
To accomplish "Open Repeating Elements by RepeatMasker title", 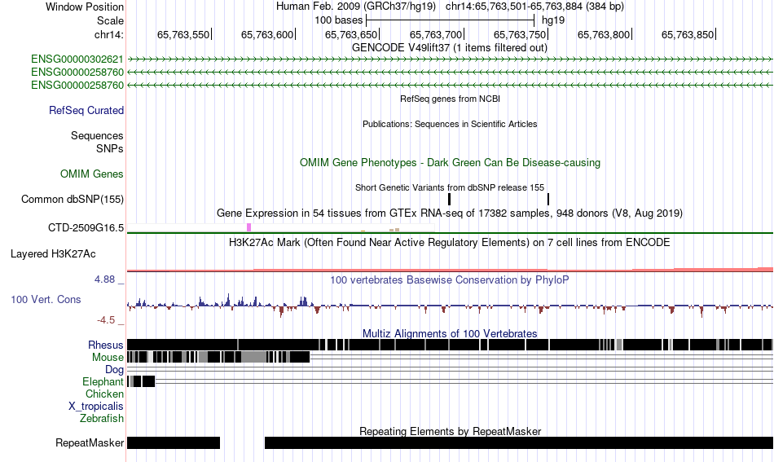I will coord(450,431).
